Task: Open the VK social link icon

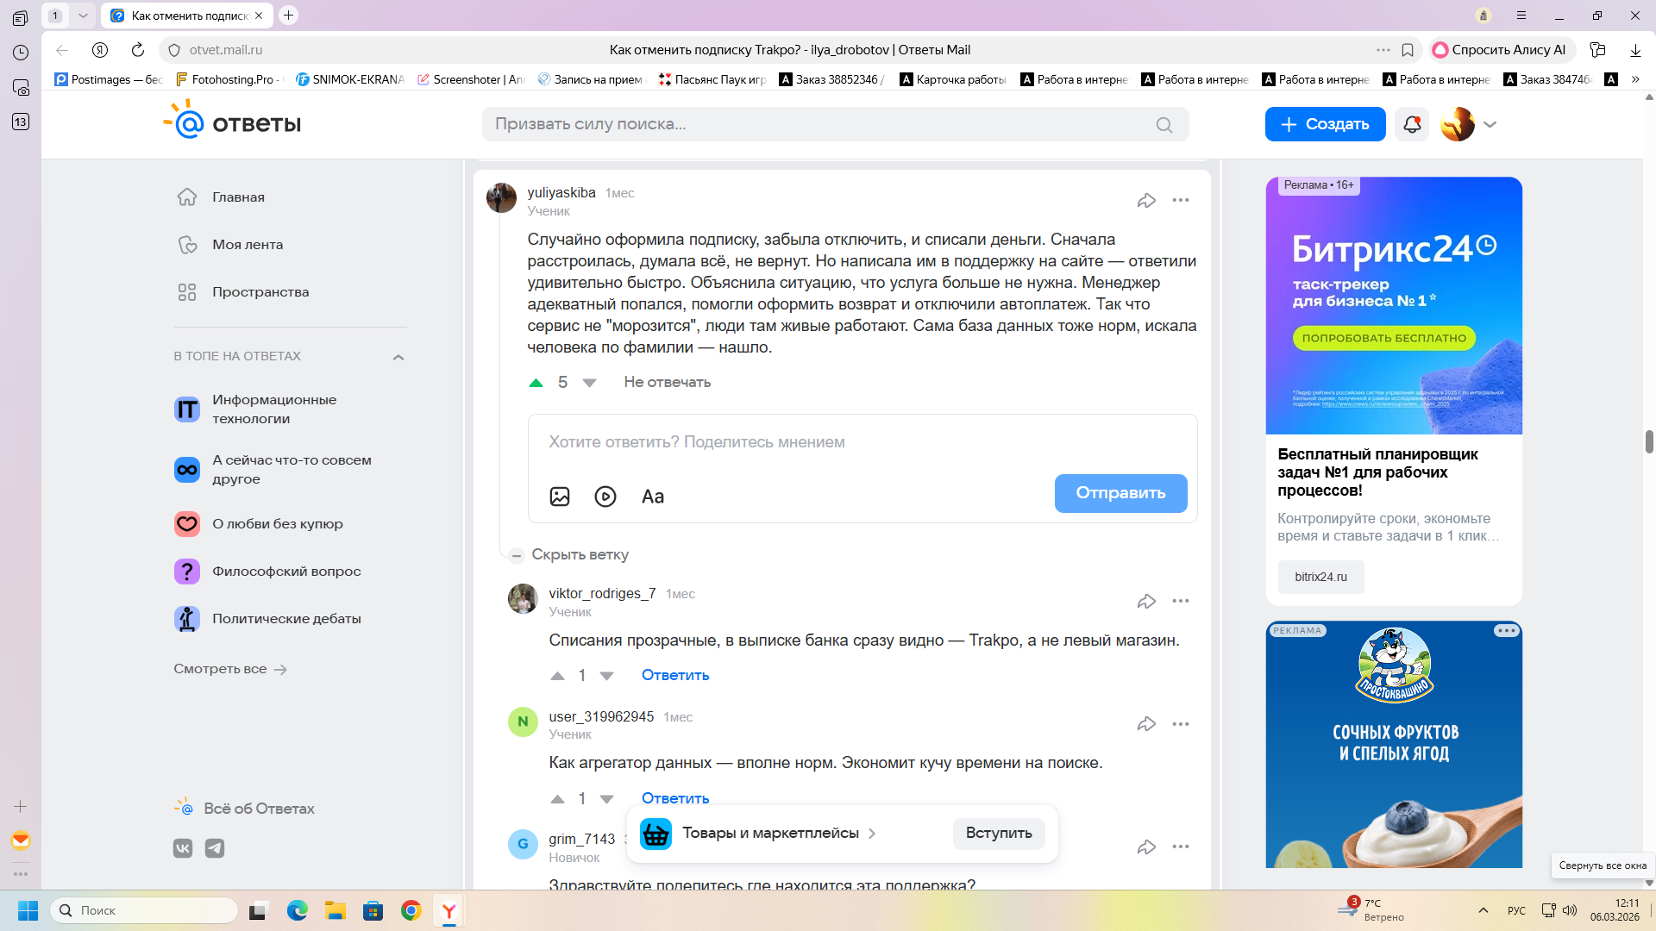Action: pyautogui.click(x=183, y=848)
